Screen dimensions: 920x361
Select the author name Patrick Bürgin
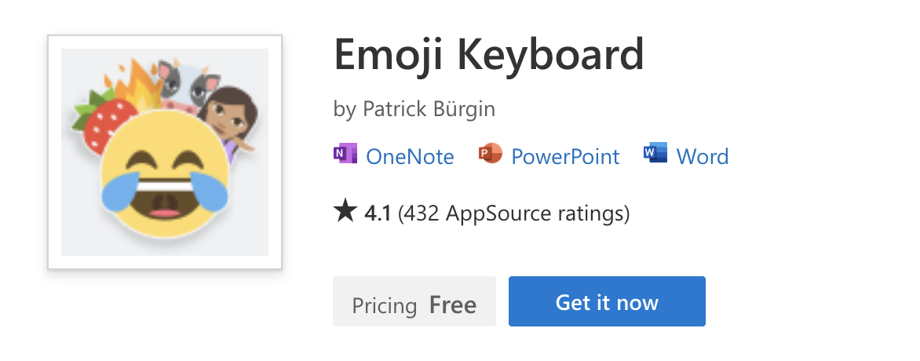tap(429, 109)
